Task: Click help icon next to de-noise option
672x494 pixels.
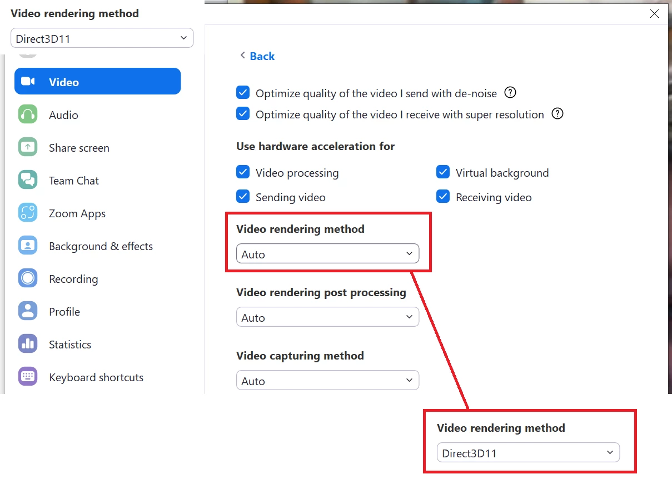Action: click(x=510, y=93)
